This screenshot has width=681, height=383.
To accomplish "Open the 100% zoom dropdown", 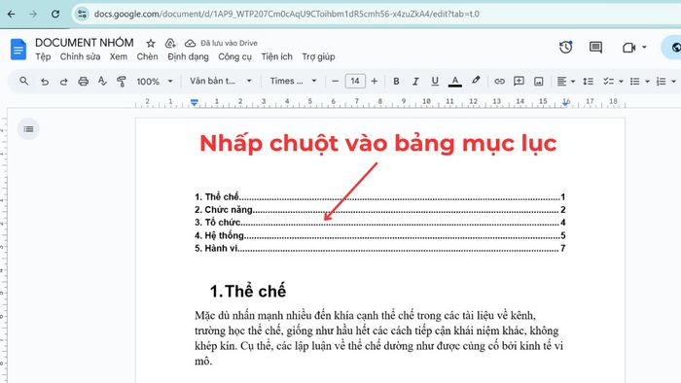I will [155, 82].
